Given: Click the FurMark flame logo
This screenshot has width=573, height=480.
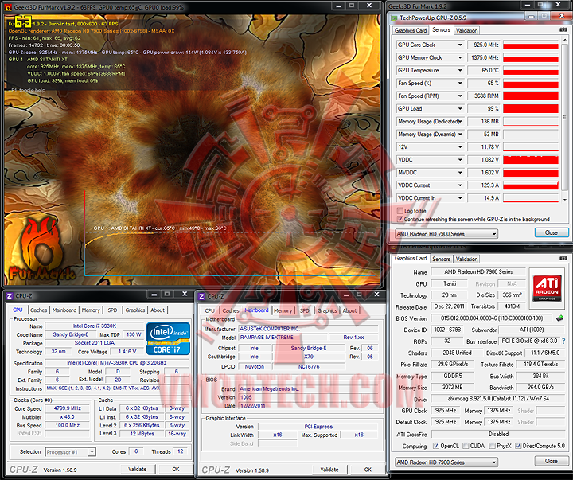Looking at the screenshot, I should point(41,248).
